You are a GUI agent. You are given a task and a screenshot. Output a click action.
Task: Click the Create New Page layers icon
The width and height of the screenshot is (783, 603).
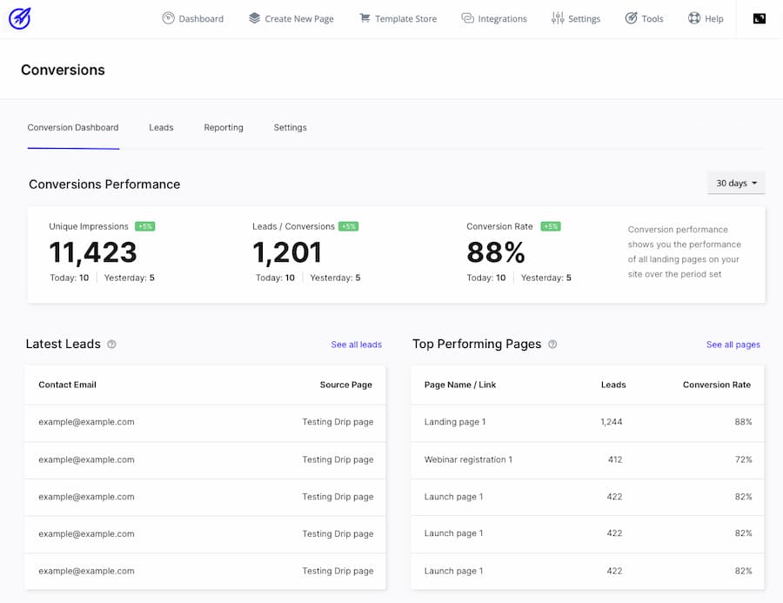pyautogui.click(x=255, y=18)
